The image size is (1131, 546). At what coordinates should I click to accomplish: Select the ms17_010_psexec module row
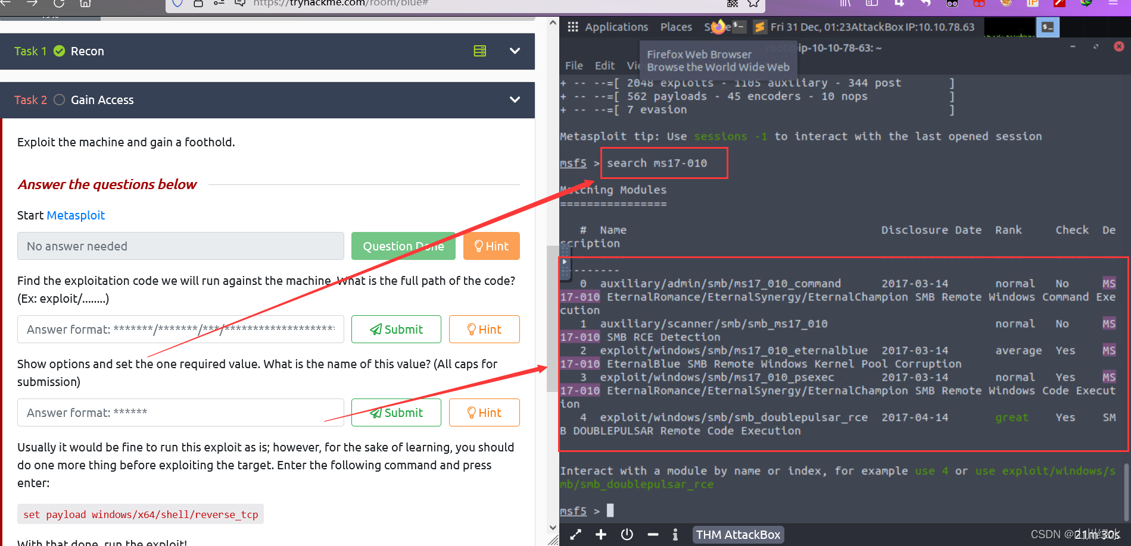[838, 390]
